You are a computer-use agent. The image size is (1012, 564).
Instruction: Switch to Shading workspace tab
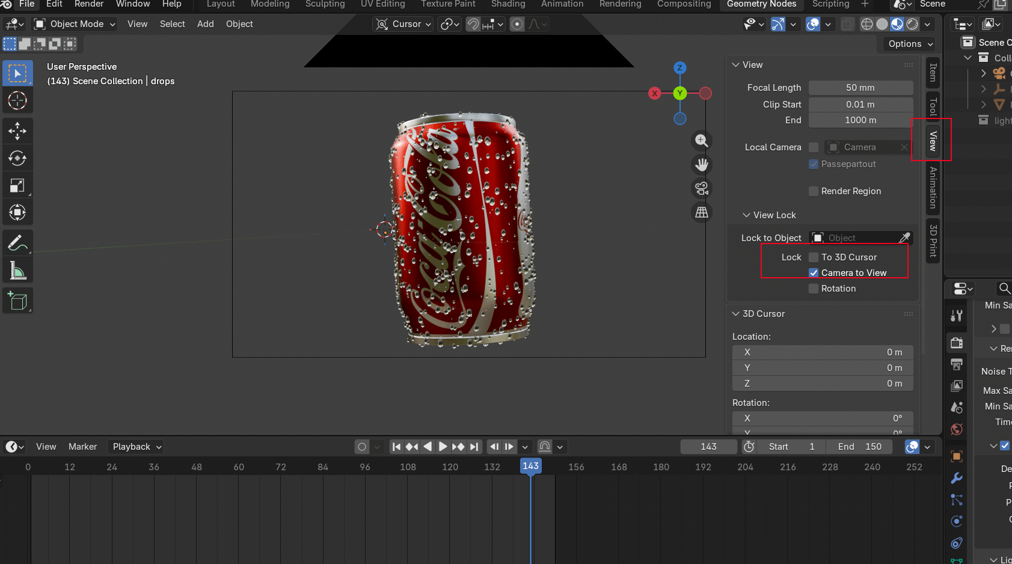coord(508,4)
